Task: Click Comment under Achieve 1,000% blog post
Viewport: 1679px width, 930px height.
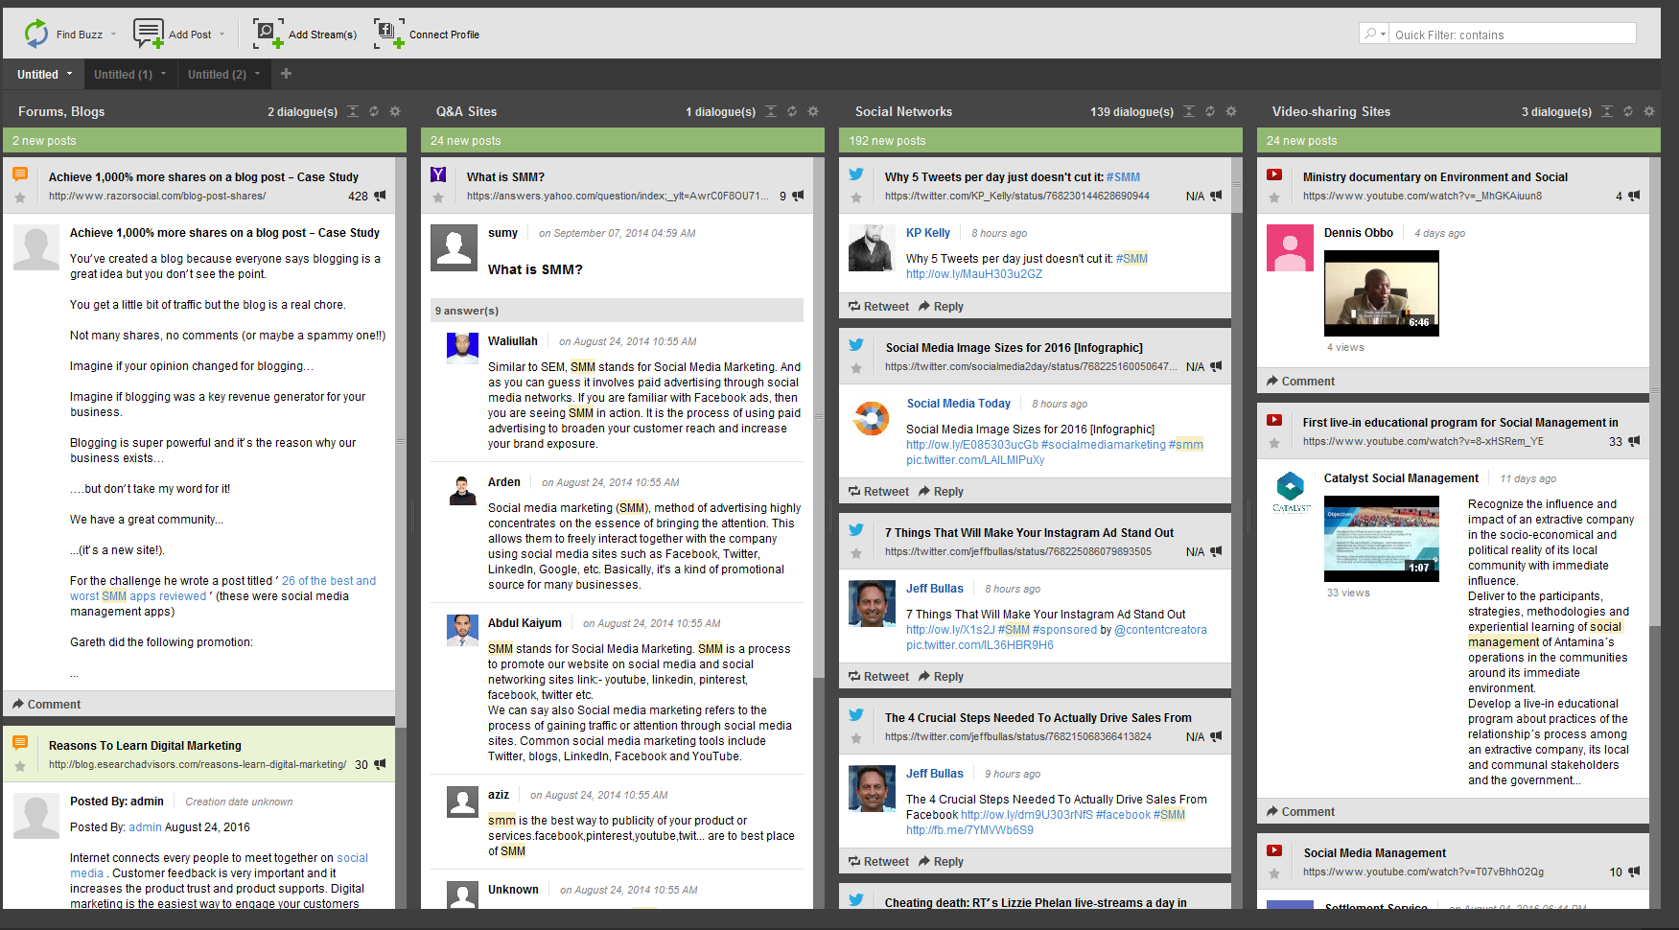Action: coord(46,705)
